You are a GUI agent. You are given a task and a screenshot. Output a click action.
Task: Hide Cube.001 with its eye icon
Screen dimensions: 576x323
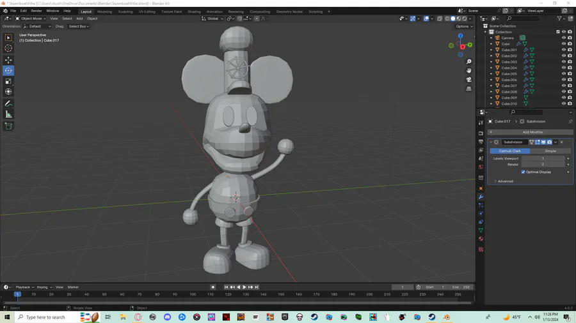(x=563, y=50)
